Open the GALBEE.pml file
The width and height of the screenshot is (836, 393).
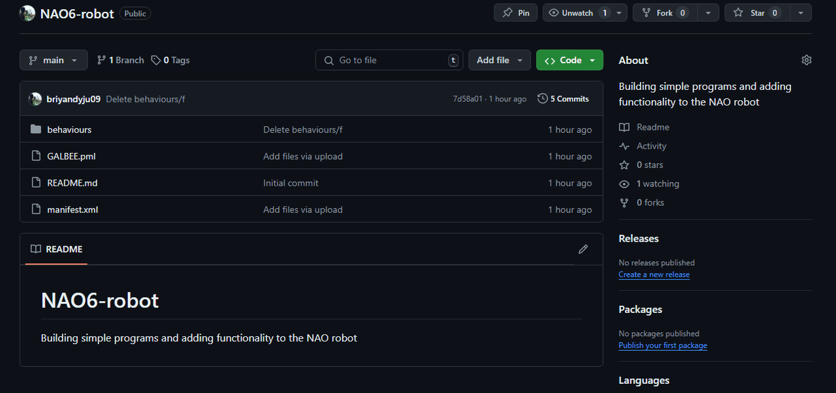[71, 156]
